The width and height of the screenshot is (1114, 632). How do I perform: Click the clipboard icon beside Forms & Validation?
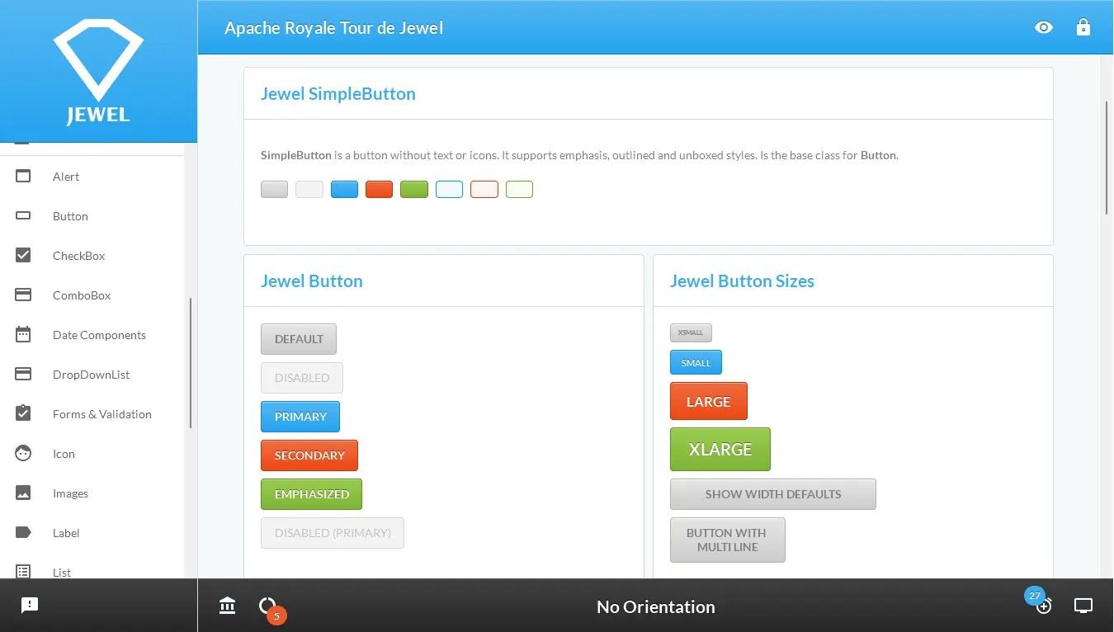click(x=23, y=413)
